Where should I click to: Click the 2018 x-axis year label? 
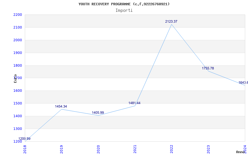(x=25, y=149)
